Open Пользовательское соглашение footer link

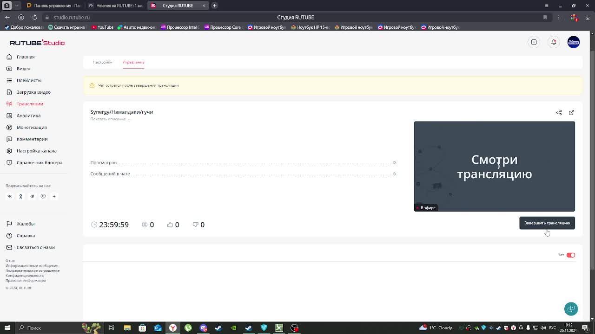click(x=33, y=270)
